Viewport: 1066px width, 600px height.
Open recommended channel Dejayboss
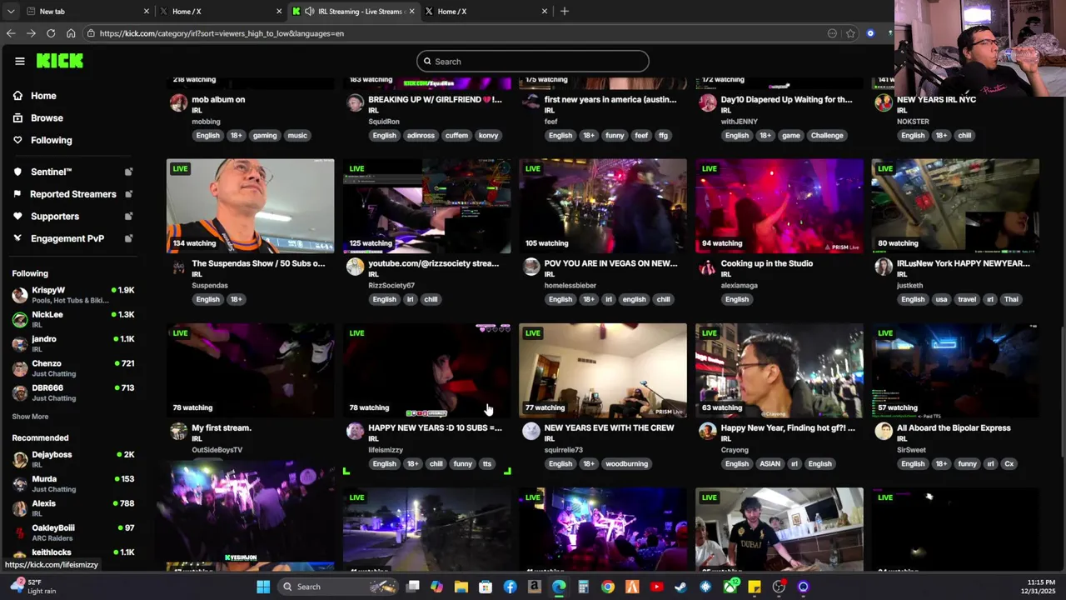[x=73, y=459]
